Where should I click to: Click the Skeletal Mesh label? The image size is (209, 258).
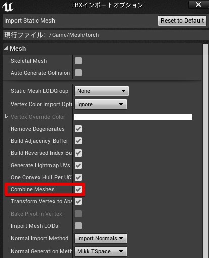(x=29, y=61)
